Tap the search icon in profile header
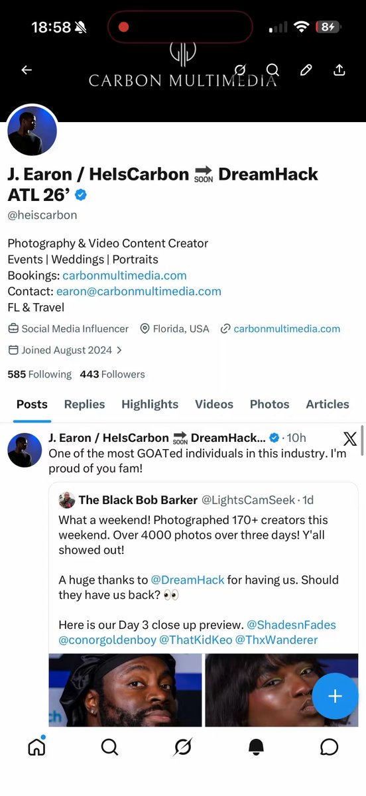Screen dimensions: 366x796 click(273, 70)
